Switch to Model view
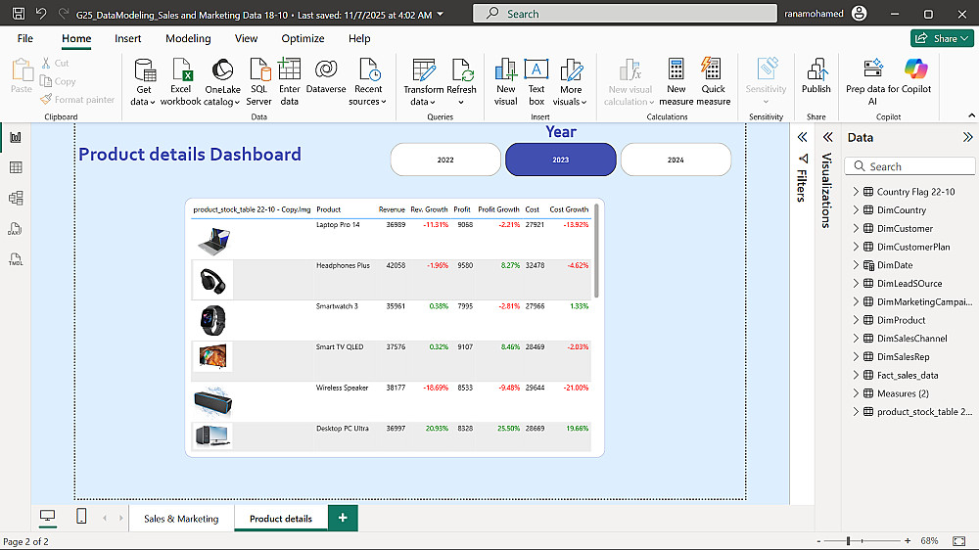Viewport: 979px width, 550px height. click(x=16, y=198)
